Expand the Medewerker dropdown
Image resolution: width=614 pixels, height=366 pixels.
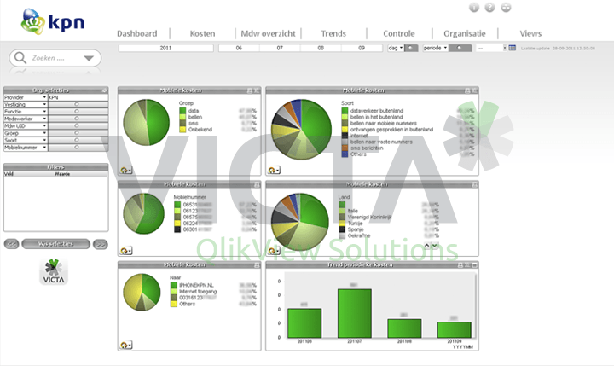44,119
